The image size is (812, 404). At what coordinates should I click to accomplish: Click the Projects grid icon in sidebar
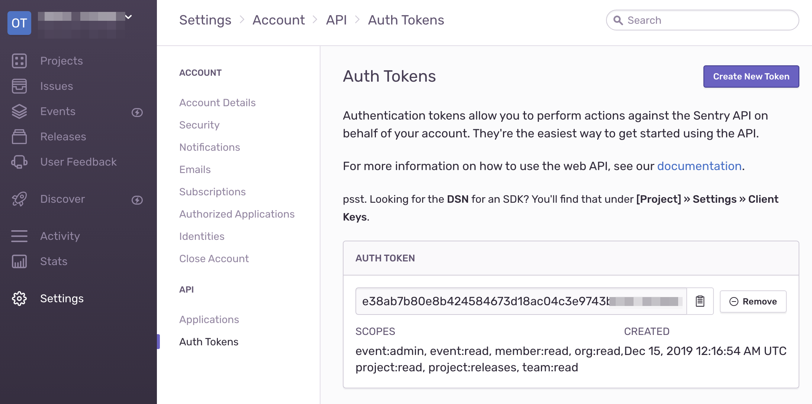(19, 61)
